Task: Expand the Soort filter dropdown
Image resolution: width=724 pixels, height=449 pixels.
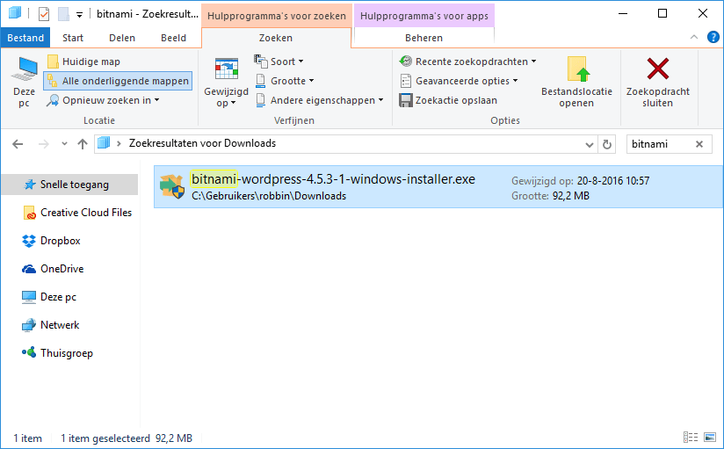Action: (279, 62)
